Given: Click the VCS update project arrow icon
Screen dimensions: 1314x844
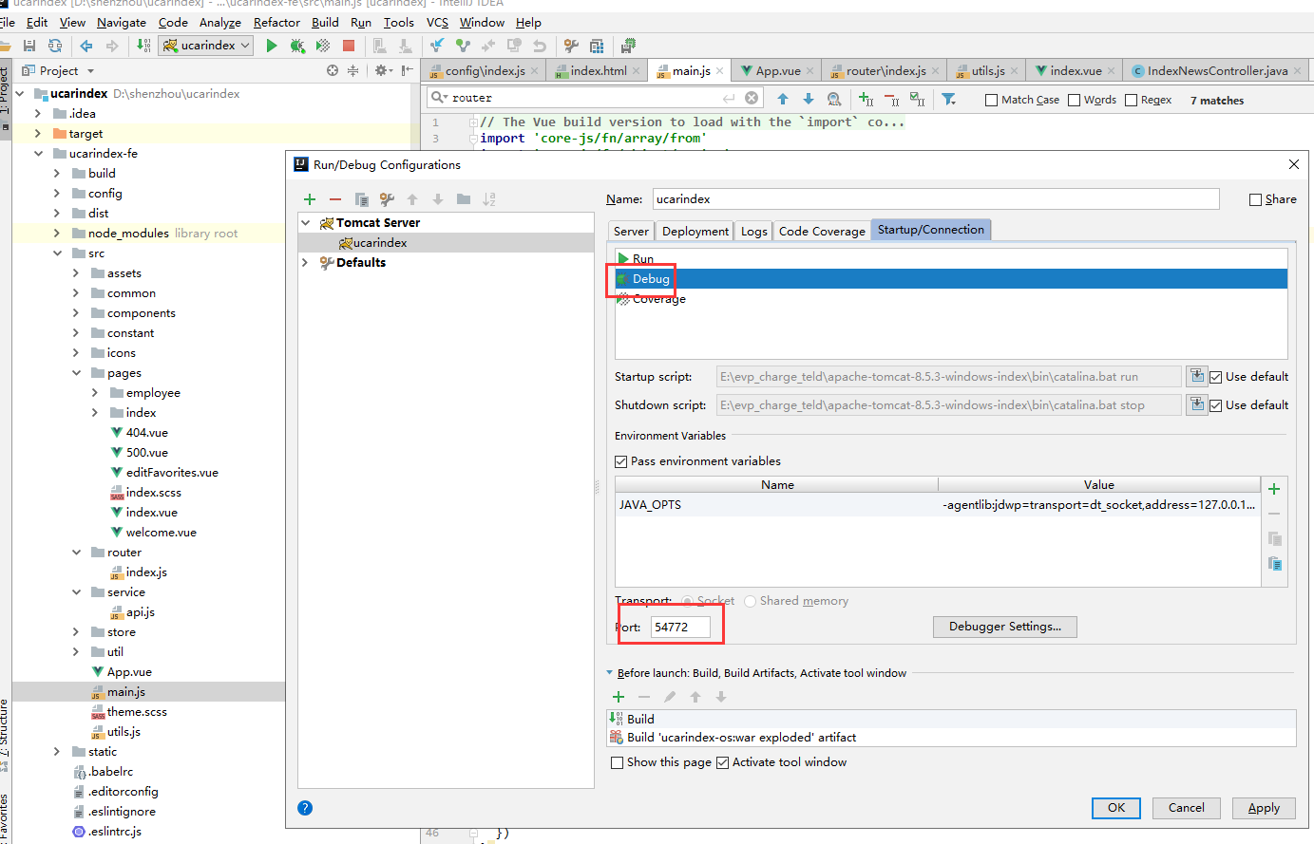Looking at the screenshot, I should pos(437,46).
